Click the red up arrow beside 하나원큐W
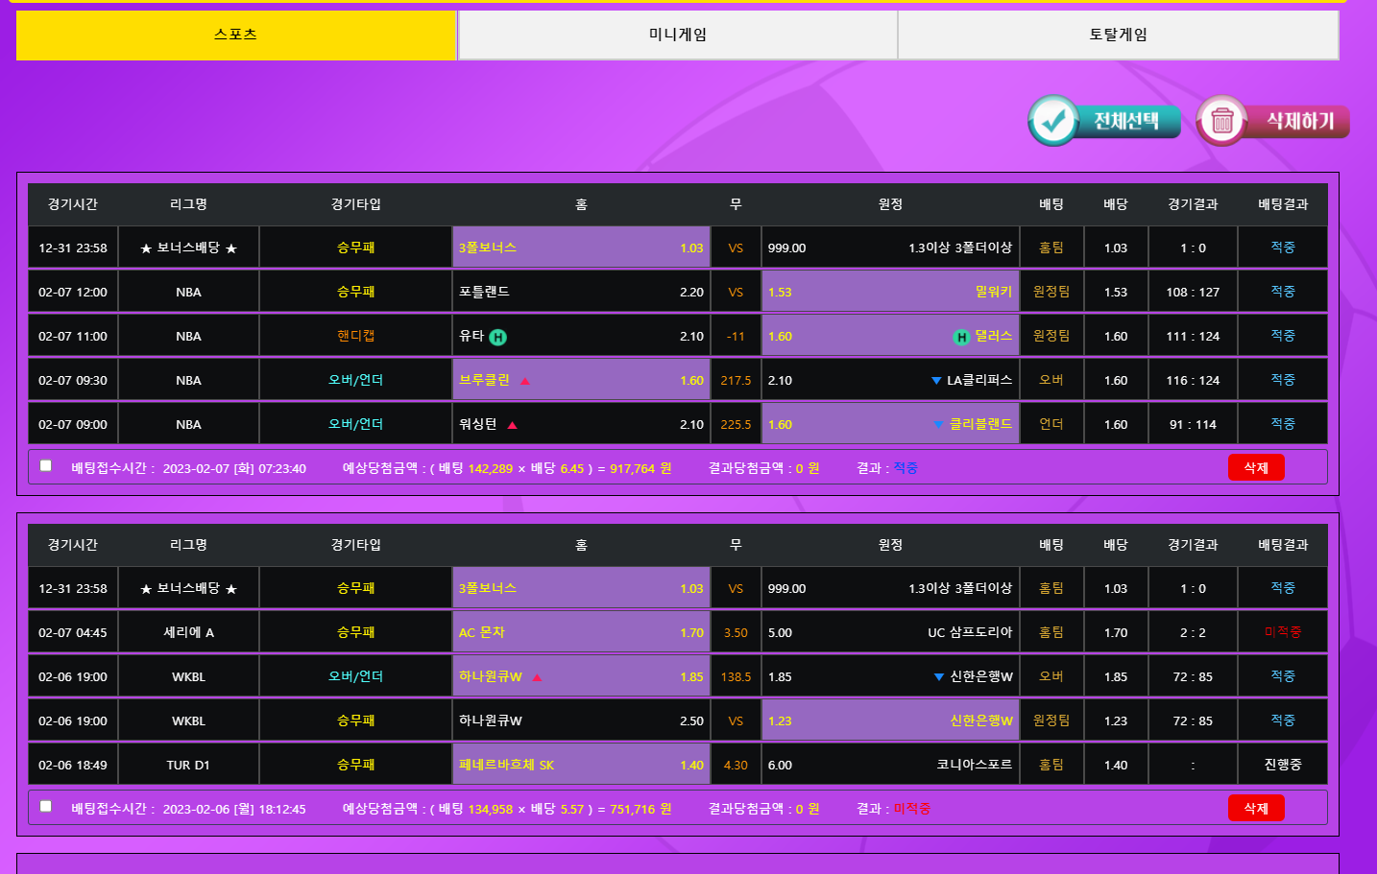Viewport: 1377px width, 874px height. (537, 677)
